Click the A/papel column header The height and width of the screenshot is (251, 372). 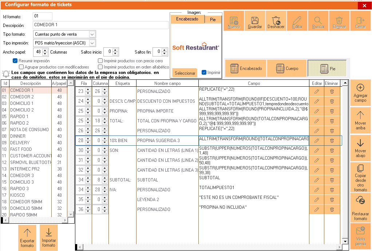pos(59,83)
